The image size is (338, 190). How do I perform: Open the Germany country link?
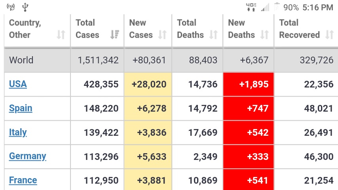(28, 156)
